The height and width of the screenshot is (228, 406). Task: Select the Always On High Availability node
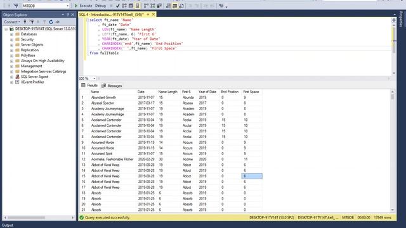pos(43,61)
